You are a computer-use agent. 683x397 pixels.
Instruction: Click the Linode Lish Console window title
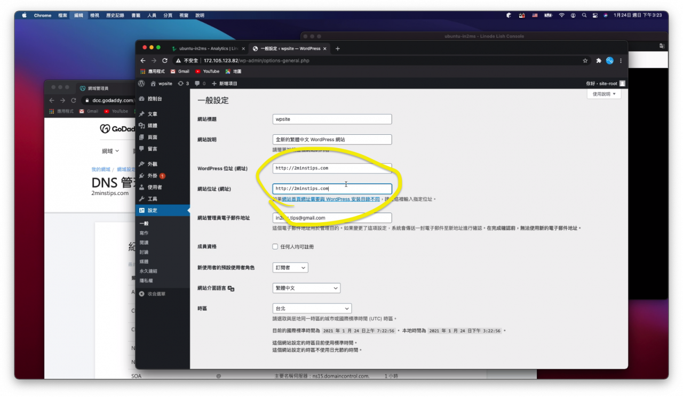[x=484, y=36]
